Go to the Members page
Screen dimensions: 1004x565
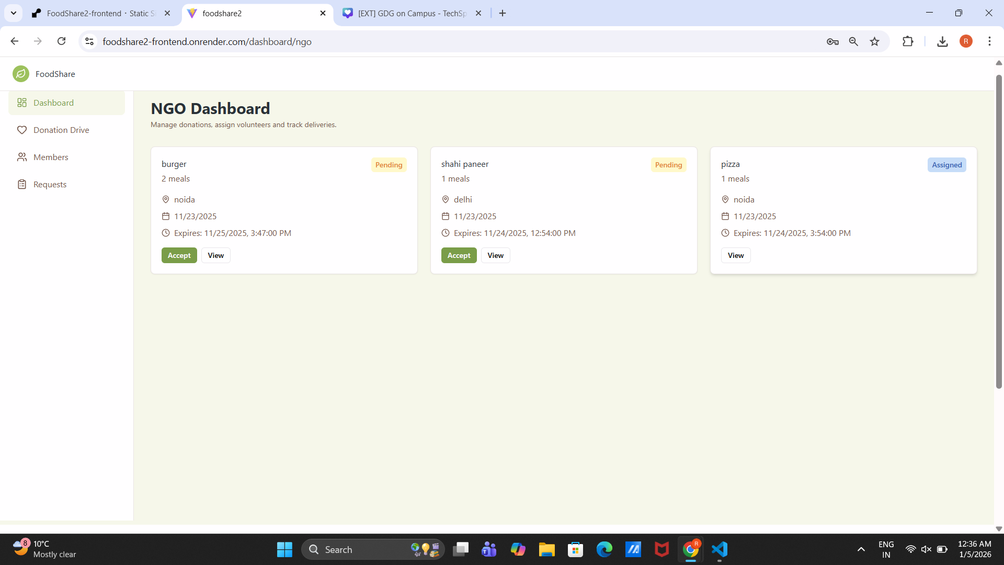tap(50, 157)
